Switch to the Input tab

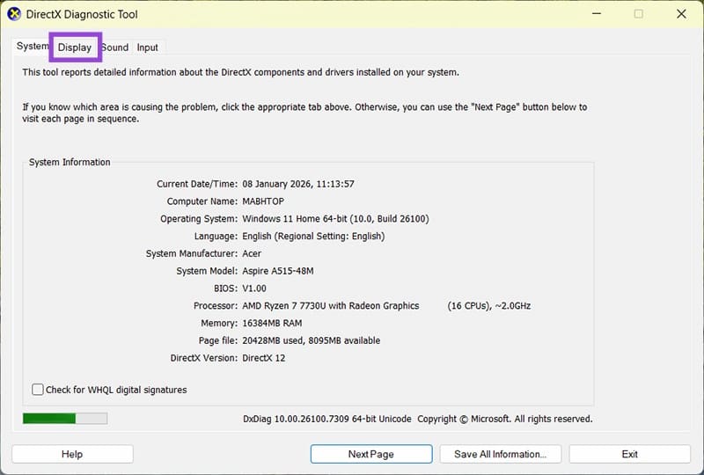(148, 47)
